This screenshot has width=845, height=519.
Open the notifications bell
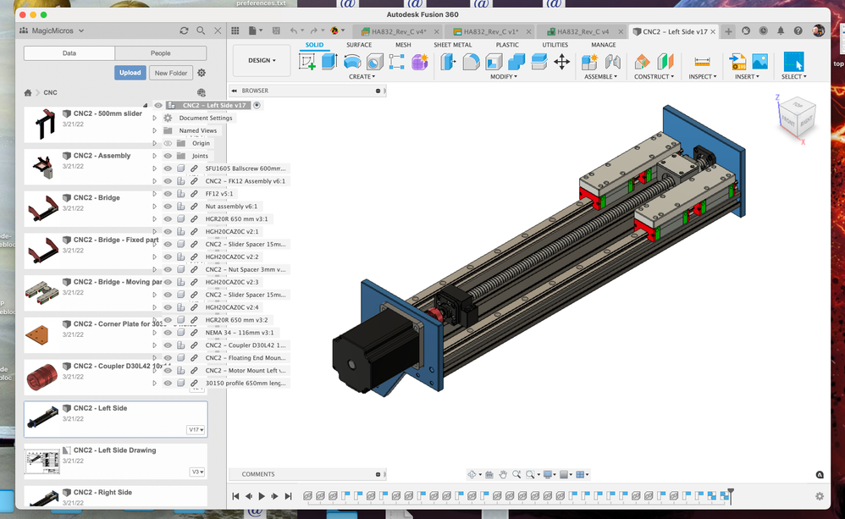click(781, 31)
